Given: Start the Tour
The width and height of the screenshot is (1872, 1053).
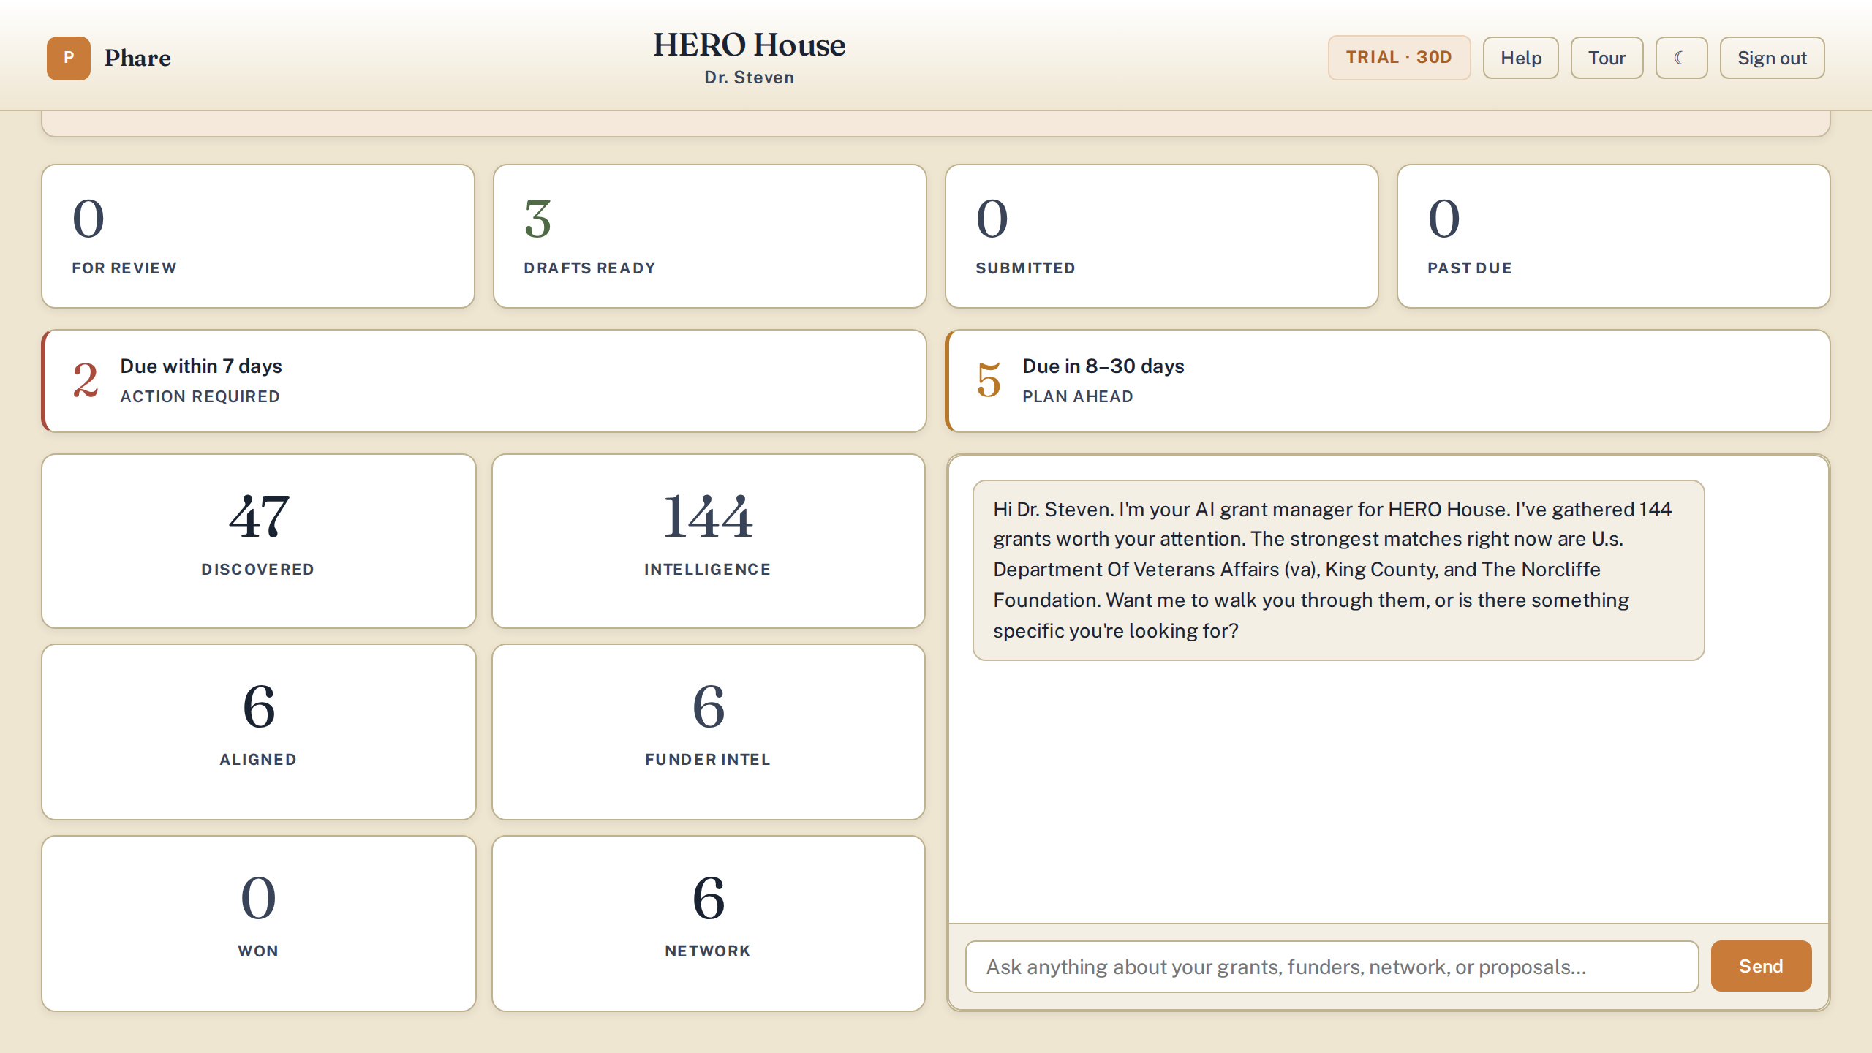Looking at the screenshot, I should (x=1607, y=58).
